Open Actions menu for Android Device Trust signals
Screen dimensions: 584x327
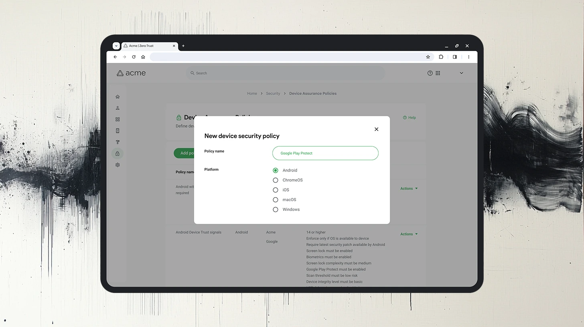(408, 234)
